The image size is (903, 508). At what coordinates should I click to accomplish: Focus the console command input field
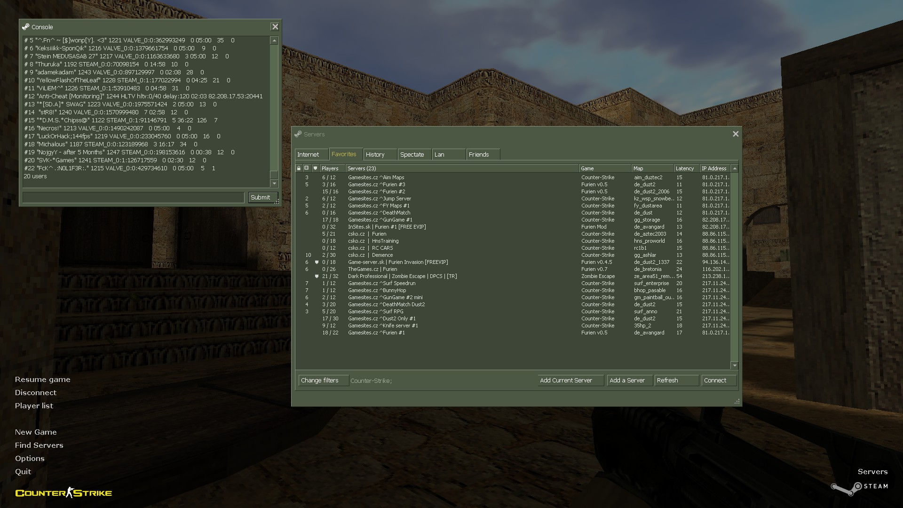coord(134,197)
